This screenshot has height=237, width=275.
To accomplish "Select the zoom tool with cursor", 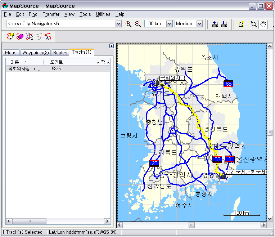I will point(253,24).
